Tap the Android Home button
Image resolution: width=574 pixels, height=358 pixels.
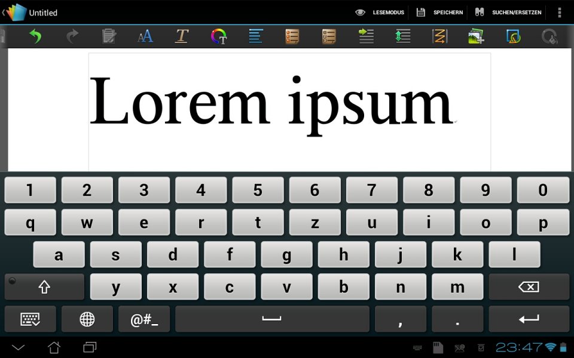click(54, 347)
